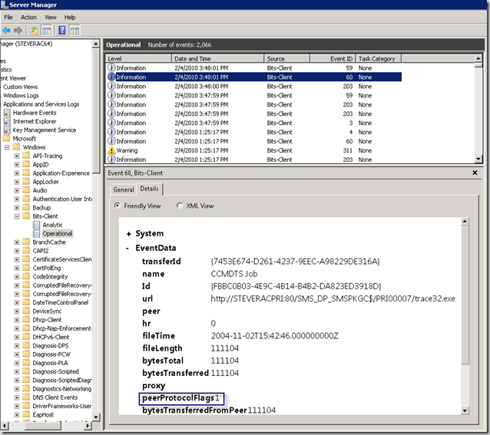The height and width of the screenshot is (435, 490).
Task: Click the Back arrow toolbar icon
Action: click(6, 30)
